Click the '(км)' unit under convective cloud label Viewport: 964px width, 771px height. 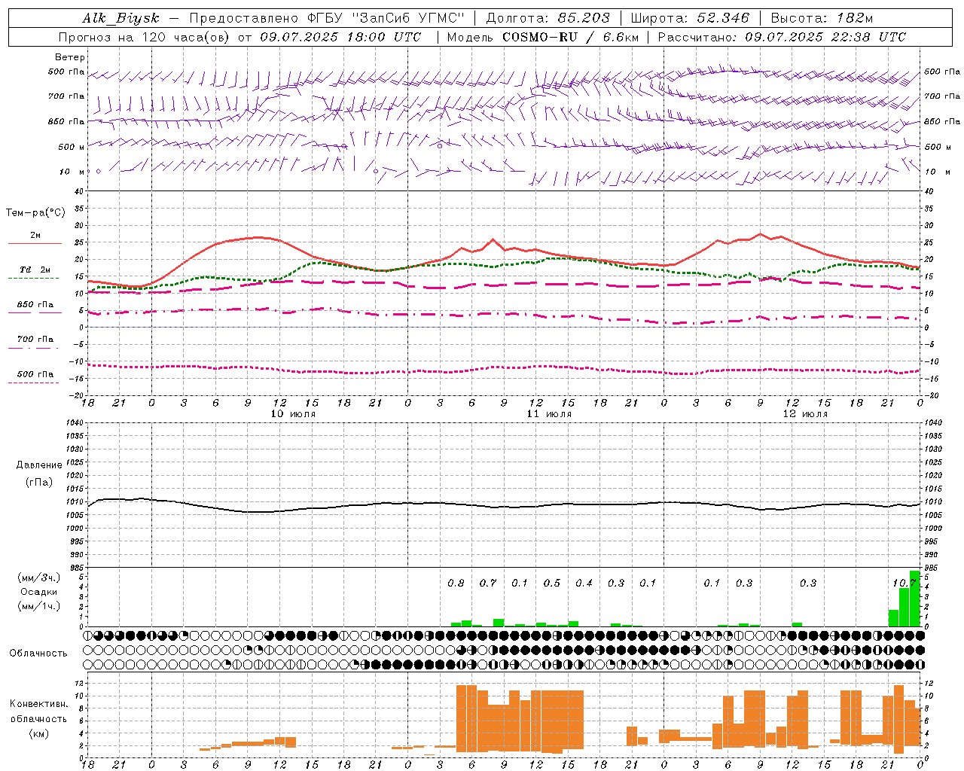39,733
